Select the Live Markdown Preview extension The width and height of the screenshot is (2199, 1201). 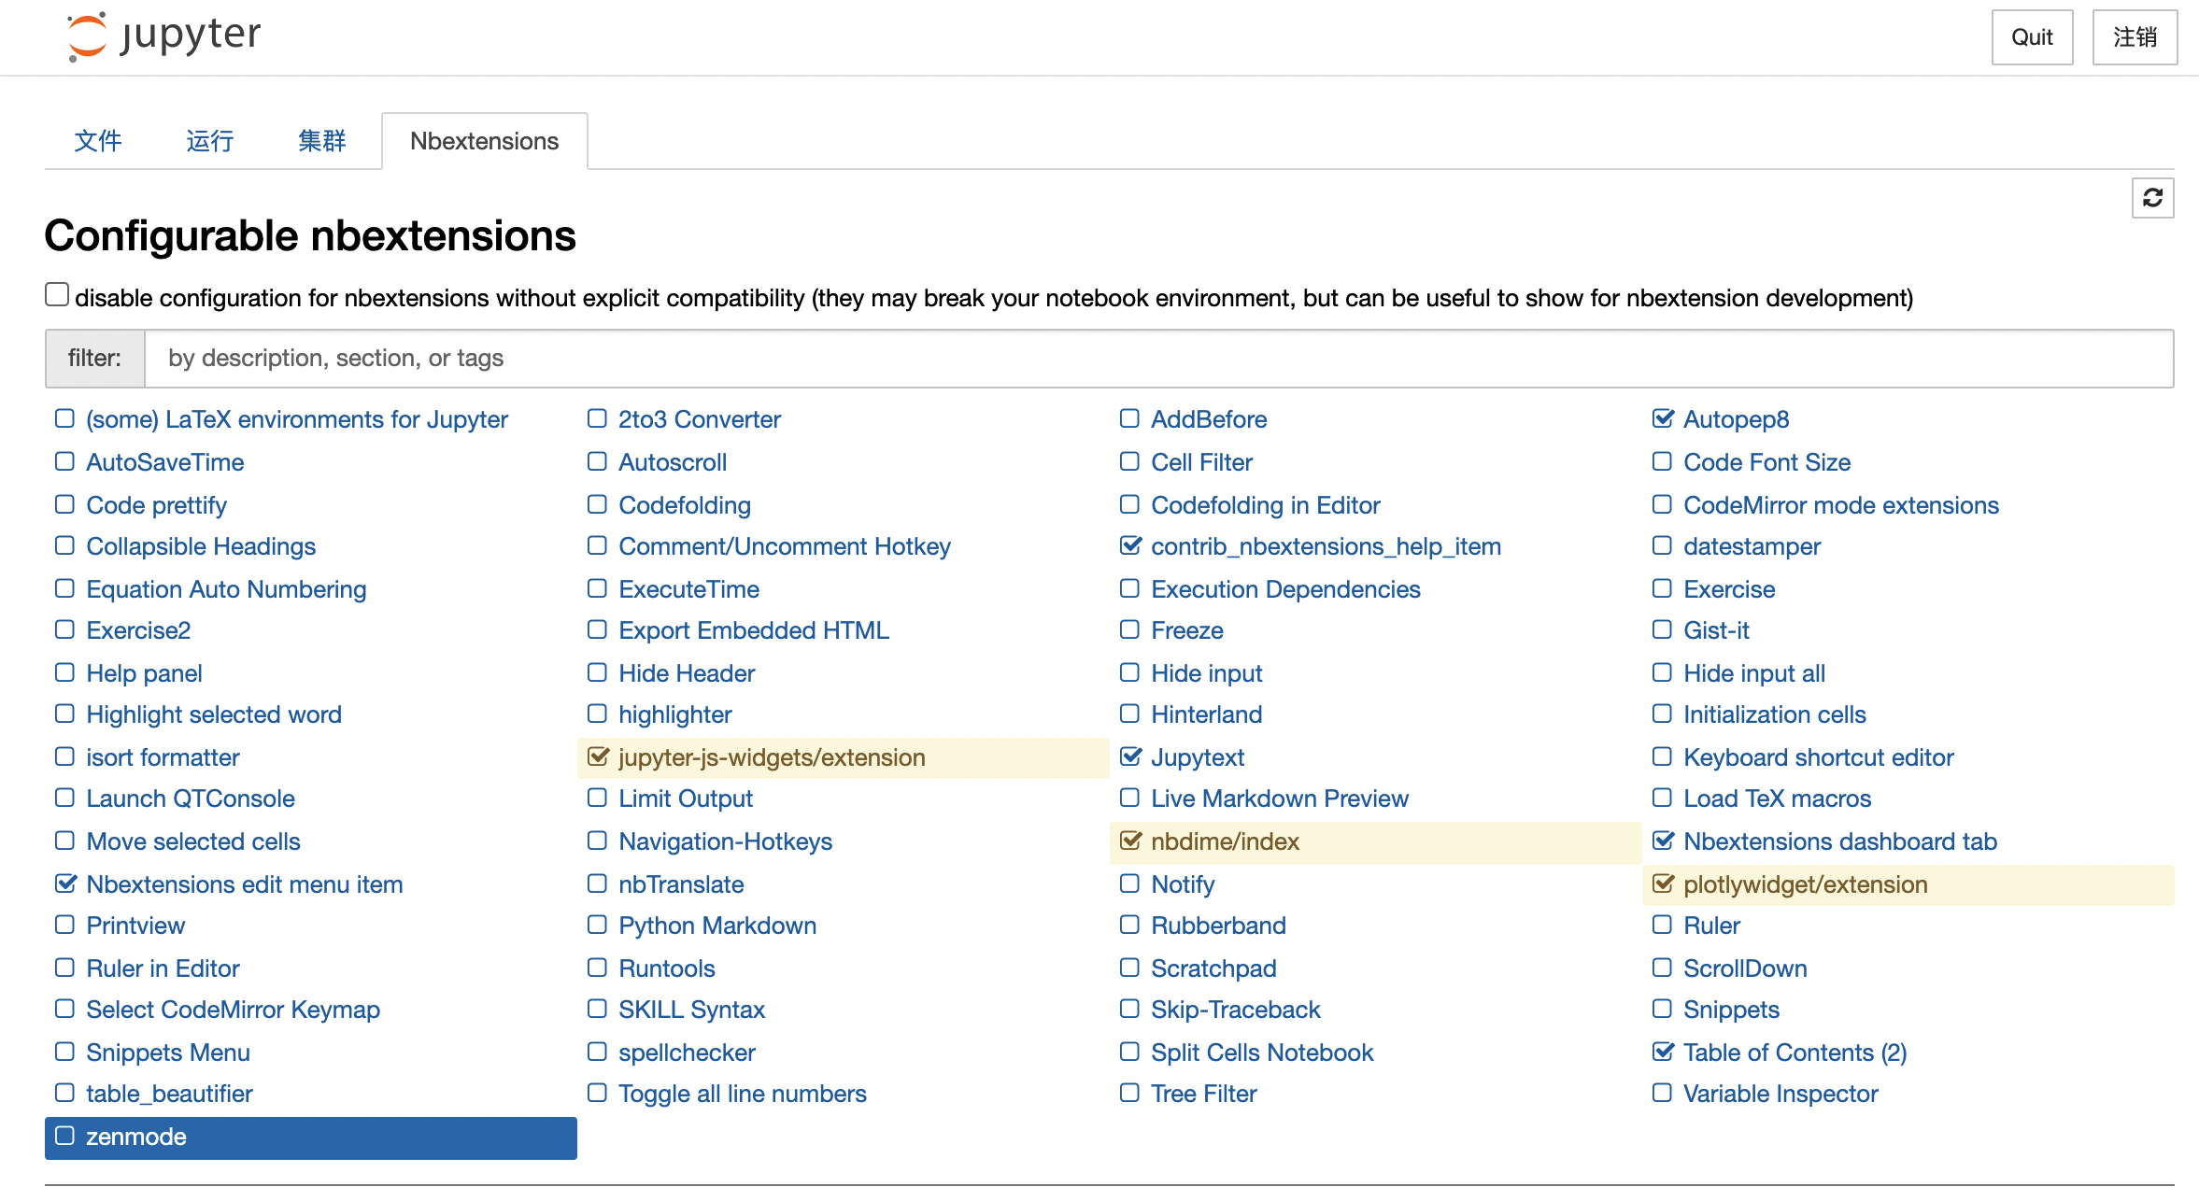pyautogui.click(x=1280, y=798)
